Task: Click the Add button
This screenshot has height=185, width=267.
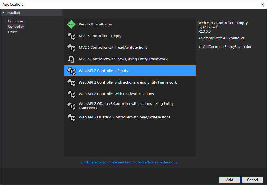Action: click(x=229, y=180)
